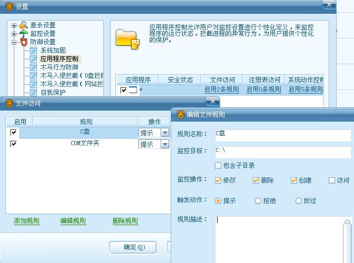Image resolution: width=354 pixels, height=263 pixels.
Task: Click the 注册表访问 column header
Action: [264, 80]
